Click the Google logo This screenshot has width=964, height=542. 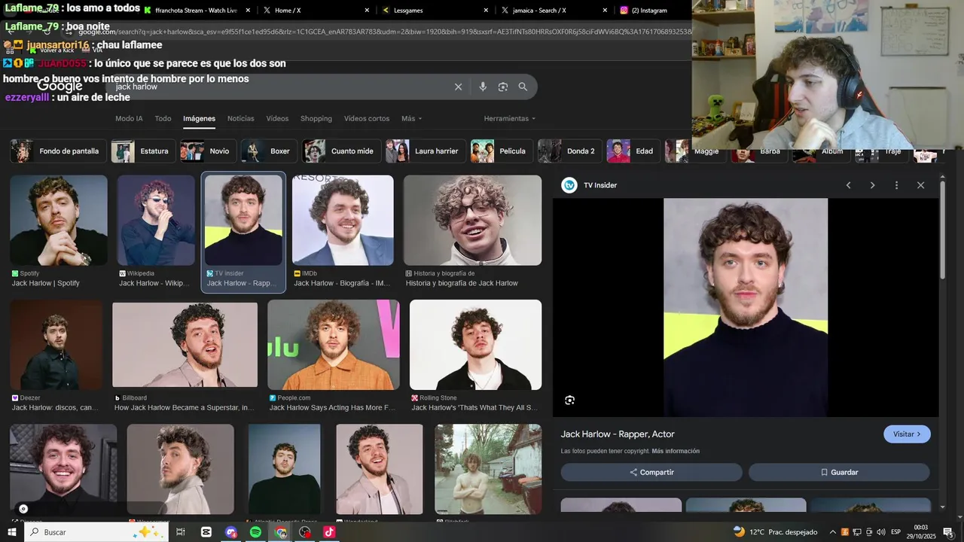coord(59,87)
